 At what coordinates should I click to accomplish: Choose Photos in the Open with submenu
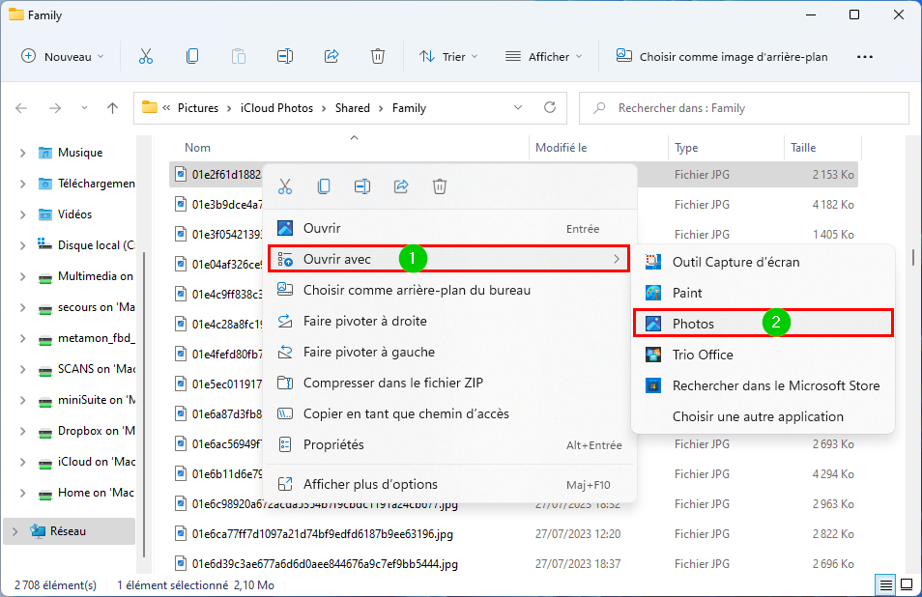pos(764,324)
